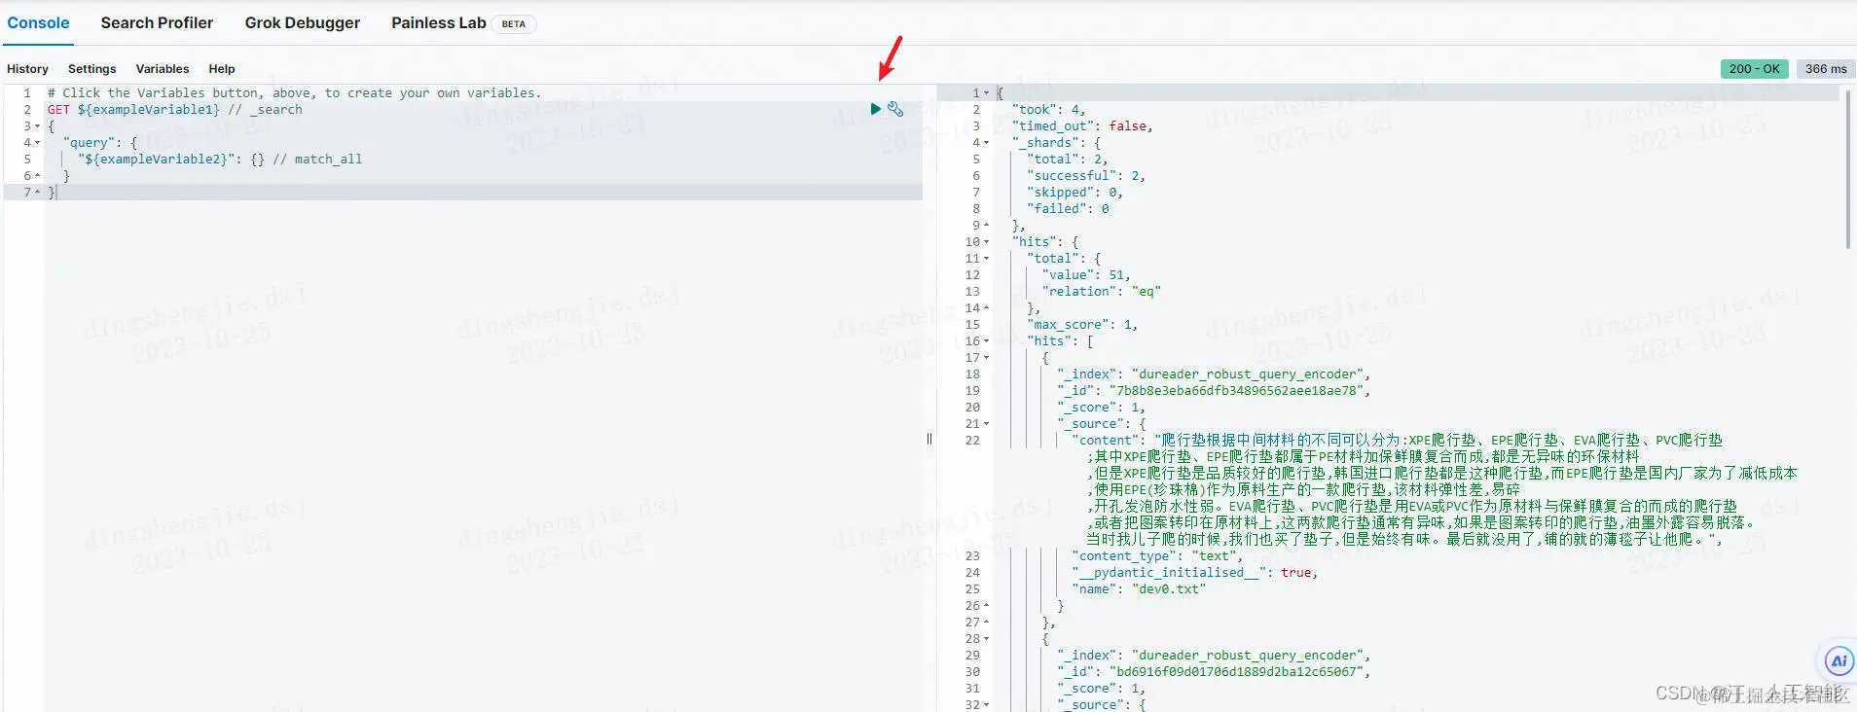Click the _id bd6916f09d01 value line
Screen dimensions: 1857x712
1214,672
